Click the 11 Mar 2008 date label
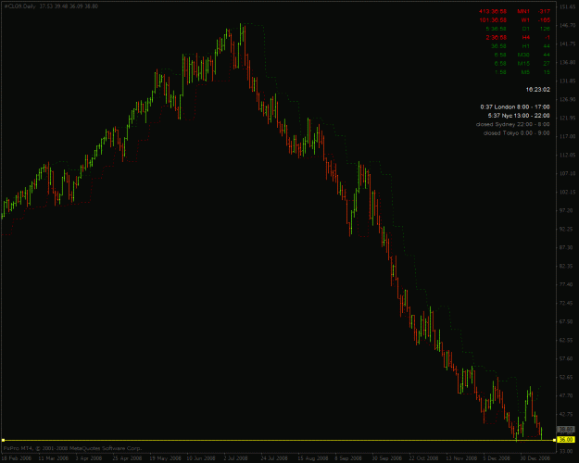This screenshot has width=579, height=463. point(52,458)
